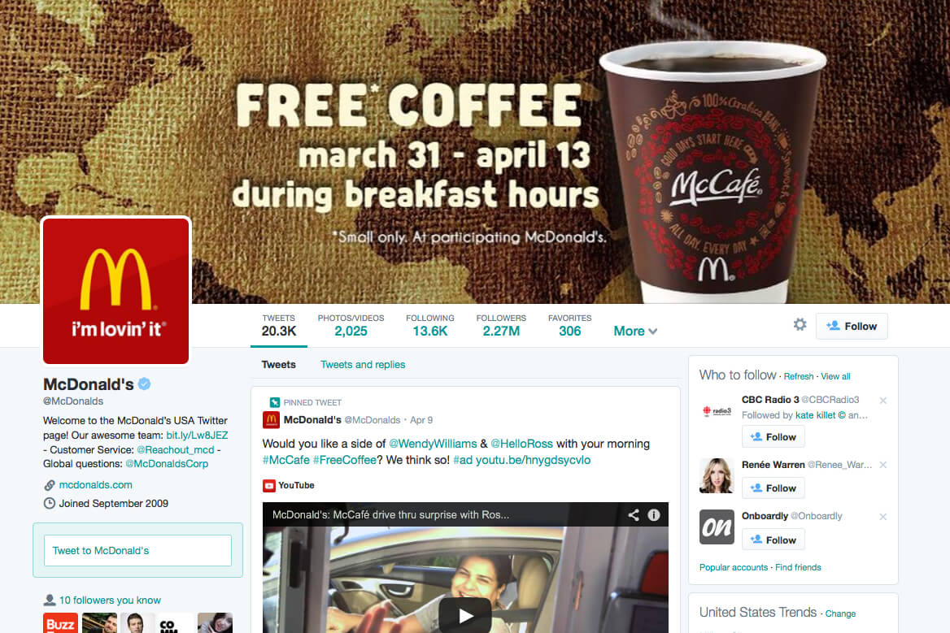
Task: Follow the McDonald's account
Action: tap(852, 326)
